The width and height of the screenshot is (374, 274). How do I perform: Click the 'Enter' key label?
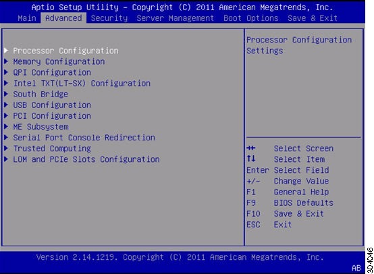point(258,170)
